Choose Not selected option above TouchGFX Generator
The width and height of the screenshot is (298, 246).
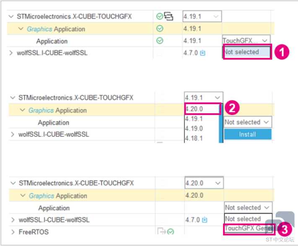(x=248, y=219)
